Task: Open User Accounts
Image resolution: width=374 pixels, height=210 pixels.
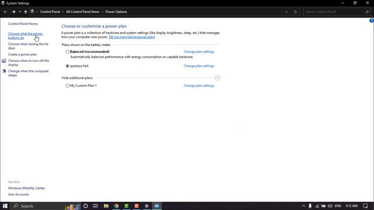Action: [x=18, y=194]
